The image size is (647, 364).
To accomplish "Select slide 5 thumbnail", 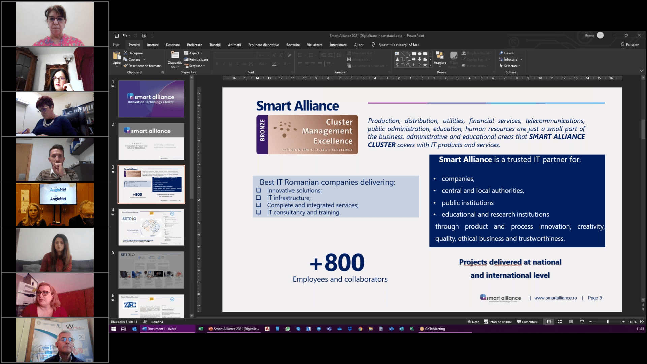I will [x=151, y=270].
